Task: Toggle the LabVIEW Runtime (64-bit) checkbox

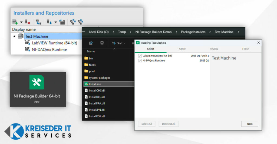Action: (x=140, y=56)
